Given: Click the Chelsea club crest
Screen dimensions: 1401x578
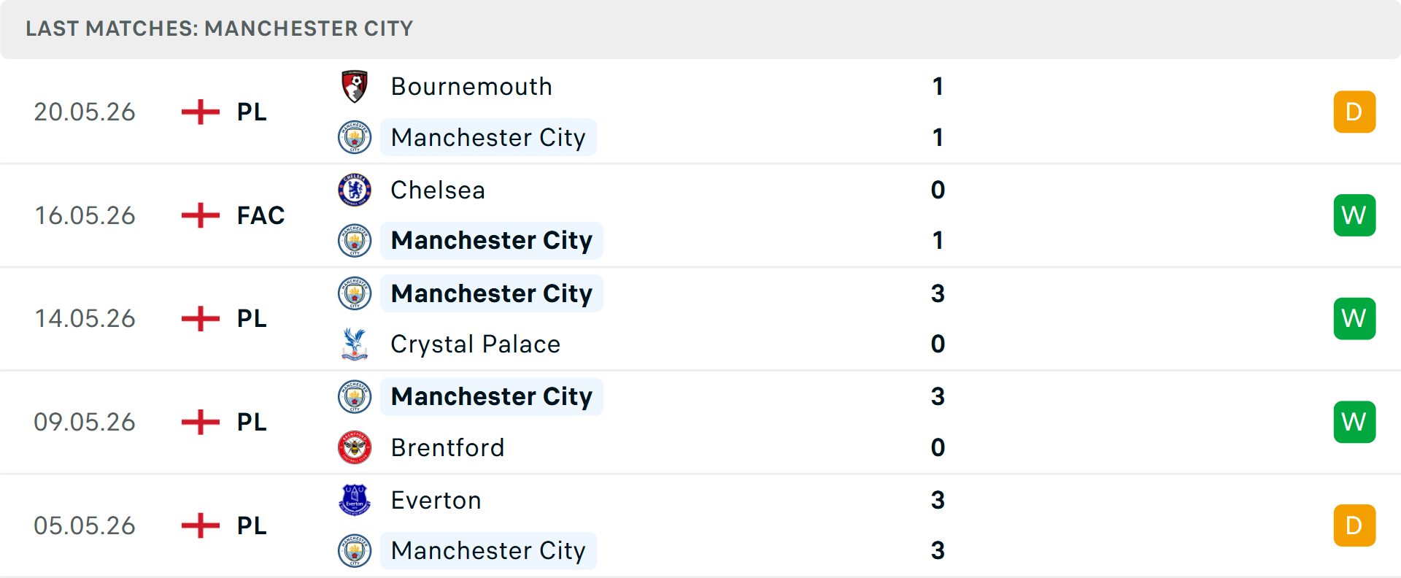Looking at the screenshot, I should coord(355,190).
